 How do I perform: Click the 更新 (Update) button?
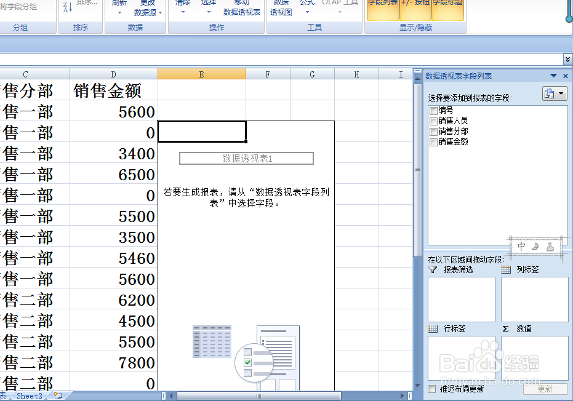(545, 389)
